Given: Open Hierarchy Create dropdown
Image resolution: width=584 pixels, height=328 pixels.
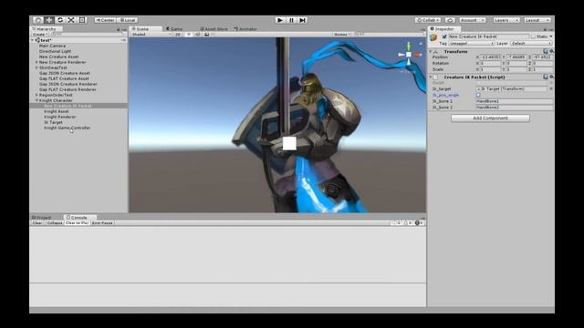Looking at the screenshot, I should pos(39,35).
